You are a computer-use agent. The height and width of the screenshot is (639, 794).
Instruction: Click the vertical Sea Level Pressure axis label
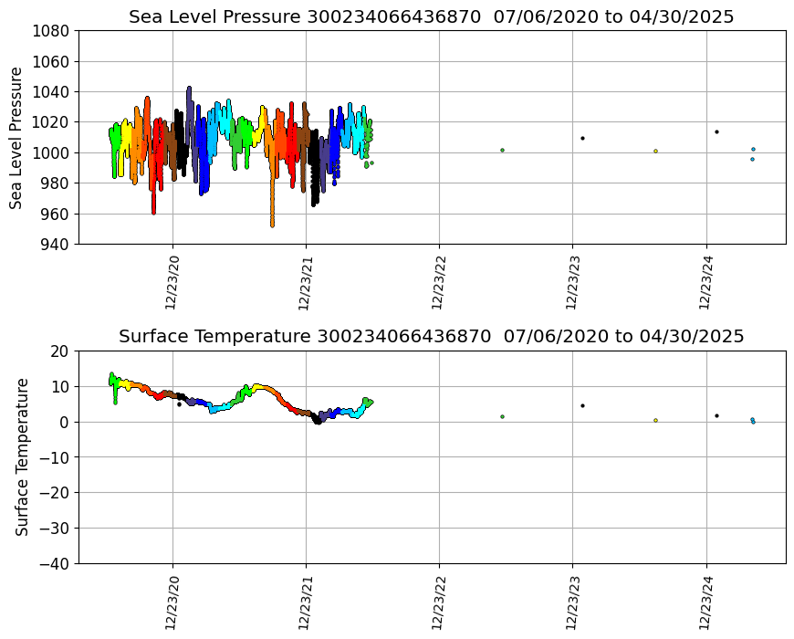click(x=16, y=138)
